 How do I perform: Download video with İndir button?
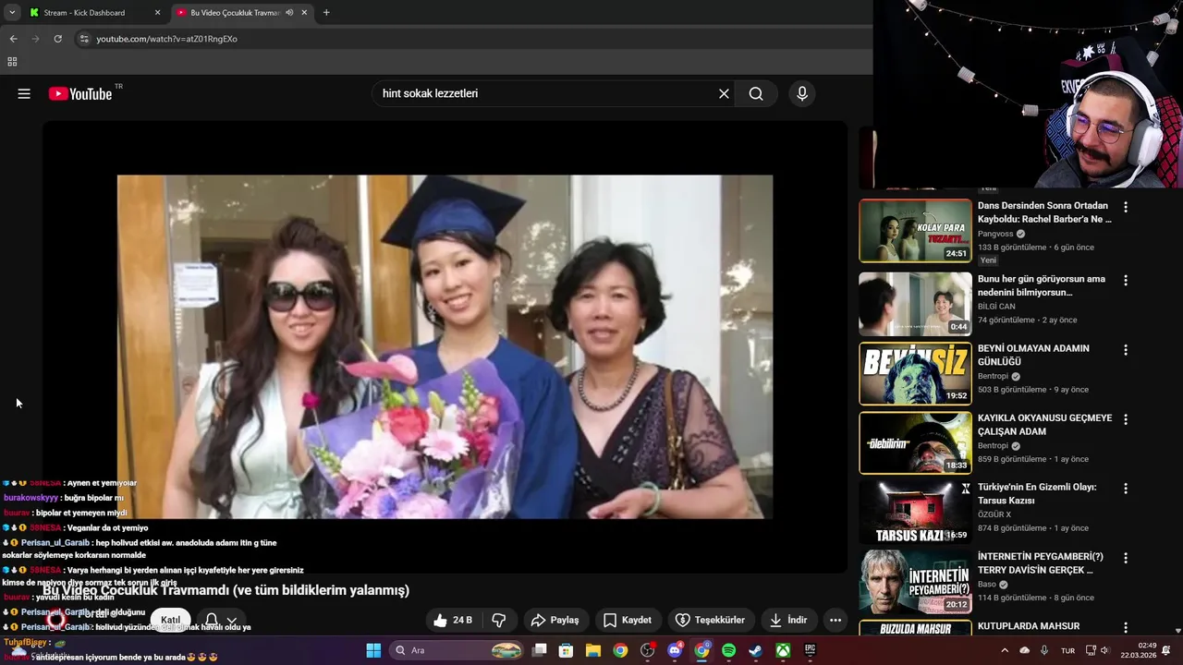(787, 620)
